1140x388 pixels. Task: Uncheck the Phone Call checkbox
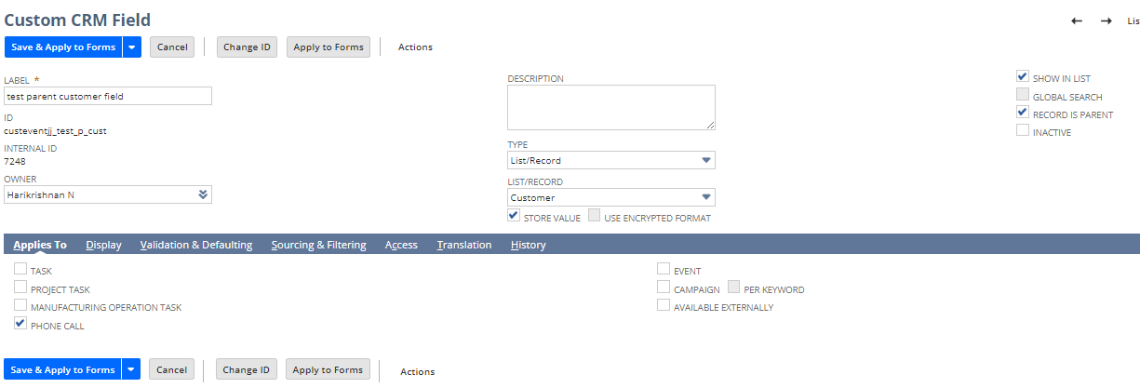click(20, 325)
